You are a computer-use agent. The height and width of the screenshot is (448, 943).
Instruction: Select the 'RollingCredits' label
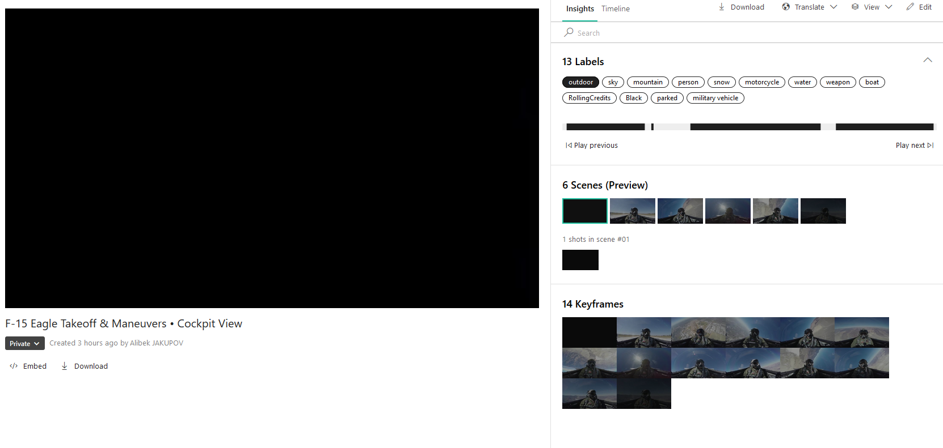tap(589, 98)
